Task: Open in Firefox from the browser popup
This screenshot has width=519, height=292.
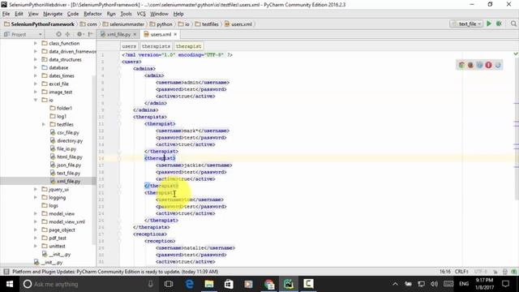Action: 470,65
